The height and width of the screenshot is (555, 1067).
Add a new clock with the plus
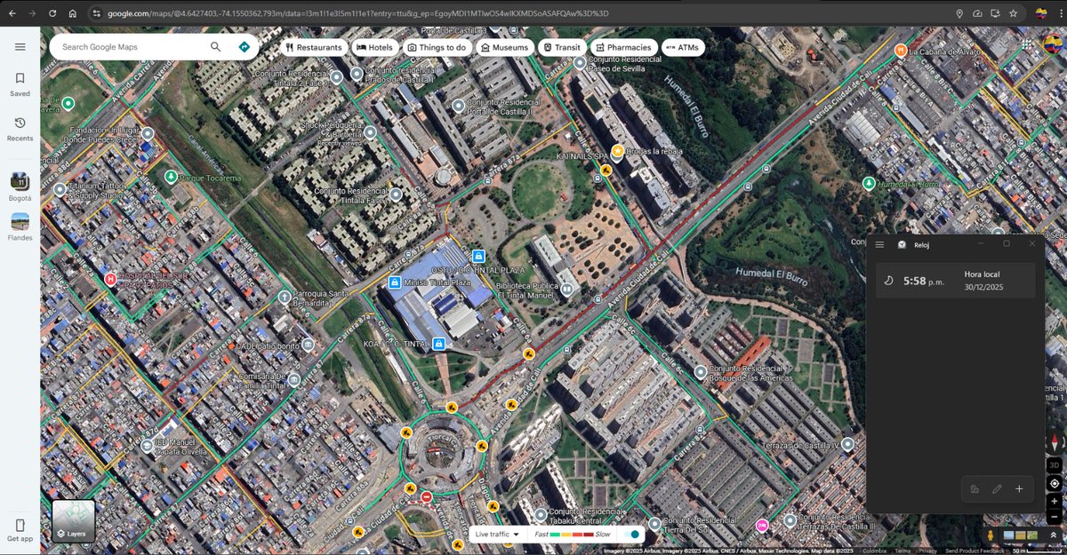coord(1019,488)
